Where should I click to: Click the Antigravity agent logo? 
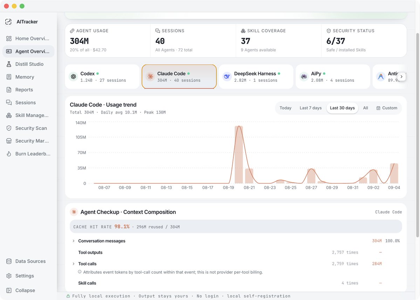(x=381, y=77)
